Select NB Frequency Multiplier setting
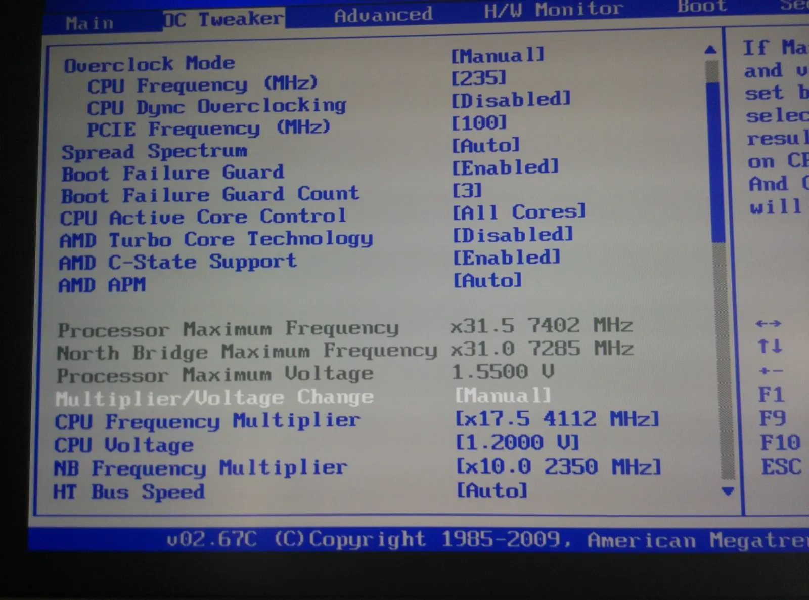809x600 pixels. 200,468
